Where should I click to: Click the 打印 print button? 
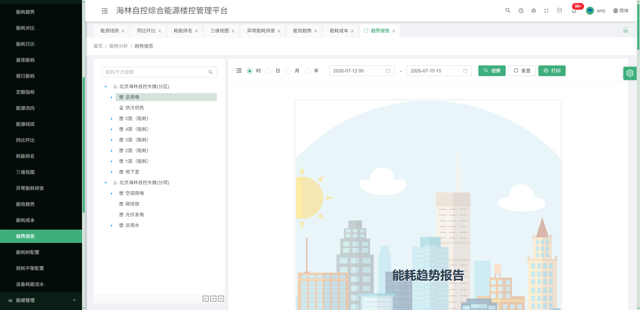coord(552,71)
